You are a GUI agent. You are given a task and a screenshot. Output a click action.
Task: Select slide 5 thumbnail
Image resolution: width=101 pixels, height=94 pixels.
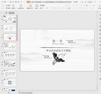10,55
